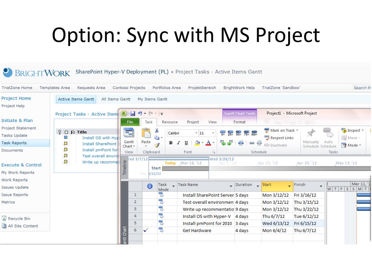Open the Format tab under Gantt Chart Tools
This screenshot has width=372, height=279.
239,122
